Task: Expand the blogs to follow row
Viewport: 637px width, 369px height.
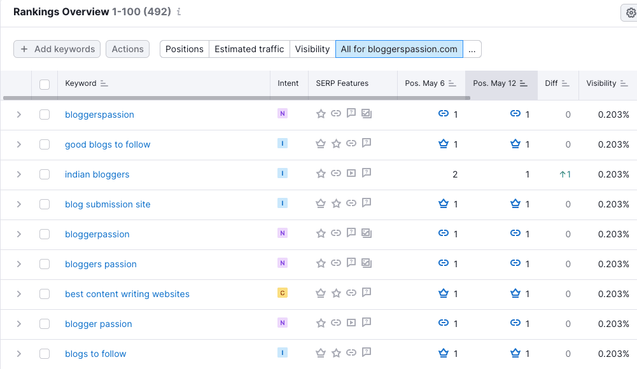Action: tap(19, 354)
